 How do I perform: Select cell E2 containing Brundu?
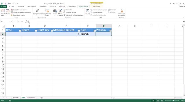pyautogui.click(x=88, y=34)
